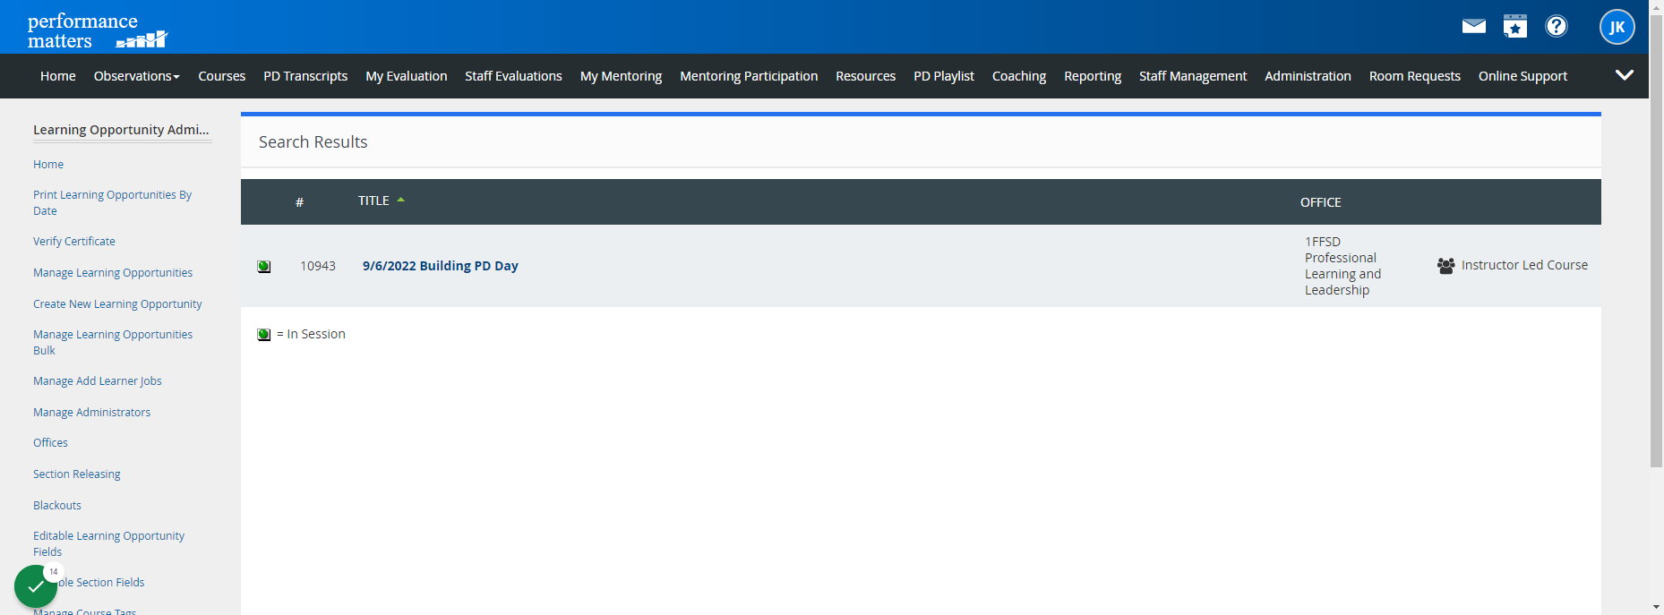Open Manage Administrators link
1664x615 pixels.
[x=91, y=412]
